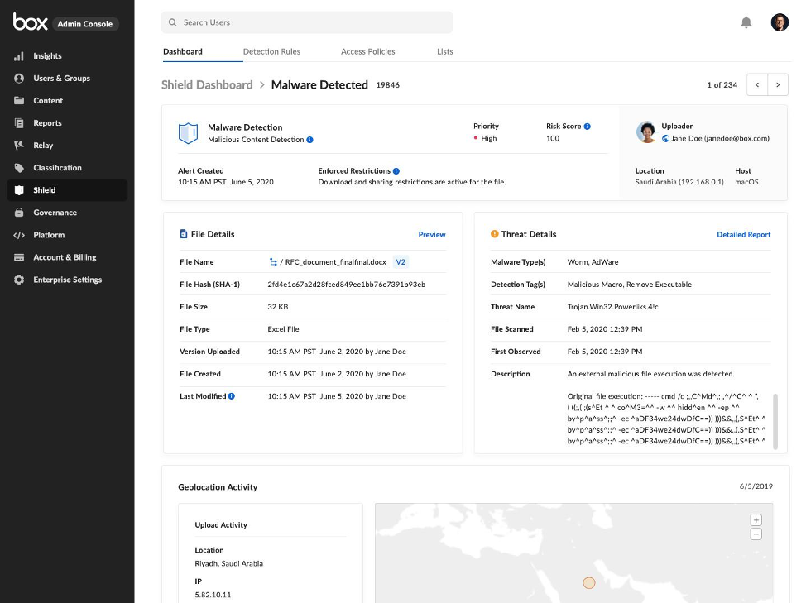Zoom in on the geolocation map
Screen dimensions: 806x603
point(756,520)
